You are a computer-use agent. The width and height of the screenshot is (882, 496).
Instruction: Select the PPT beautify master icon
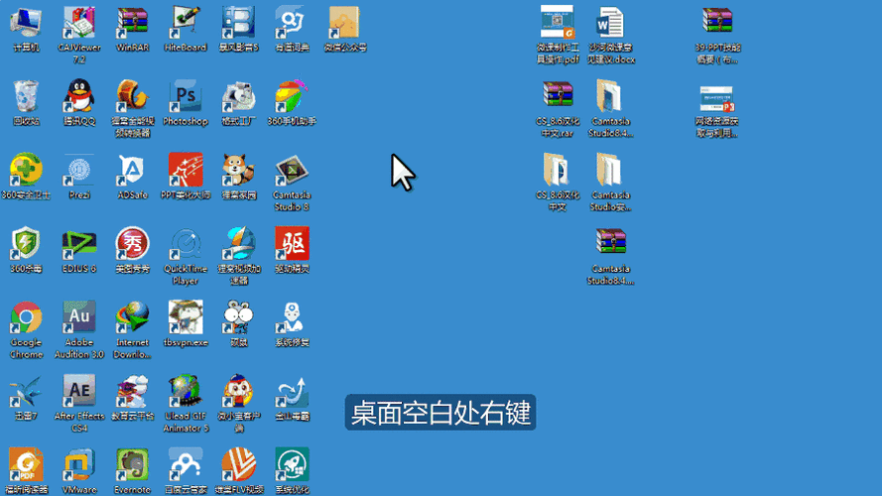coord(186,170)
